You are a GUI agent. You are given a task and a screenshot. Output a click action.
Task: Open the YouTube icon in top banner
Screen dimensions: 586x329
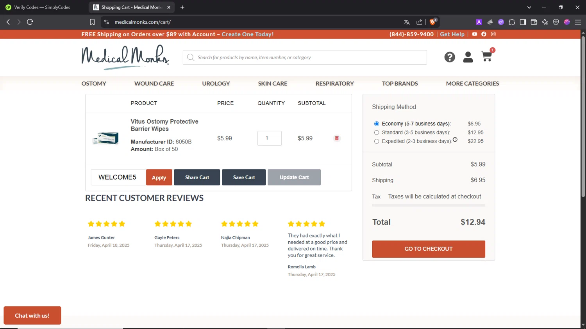[x=474, y=34]
